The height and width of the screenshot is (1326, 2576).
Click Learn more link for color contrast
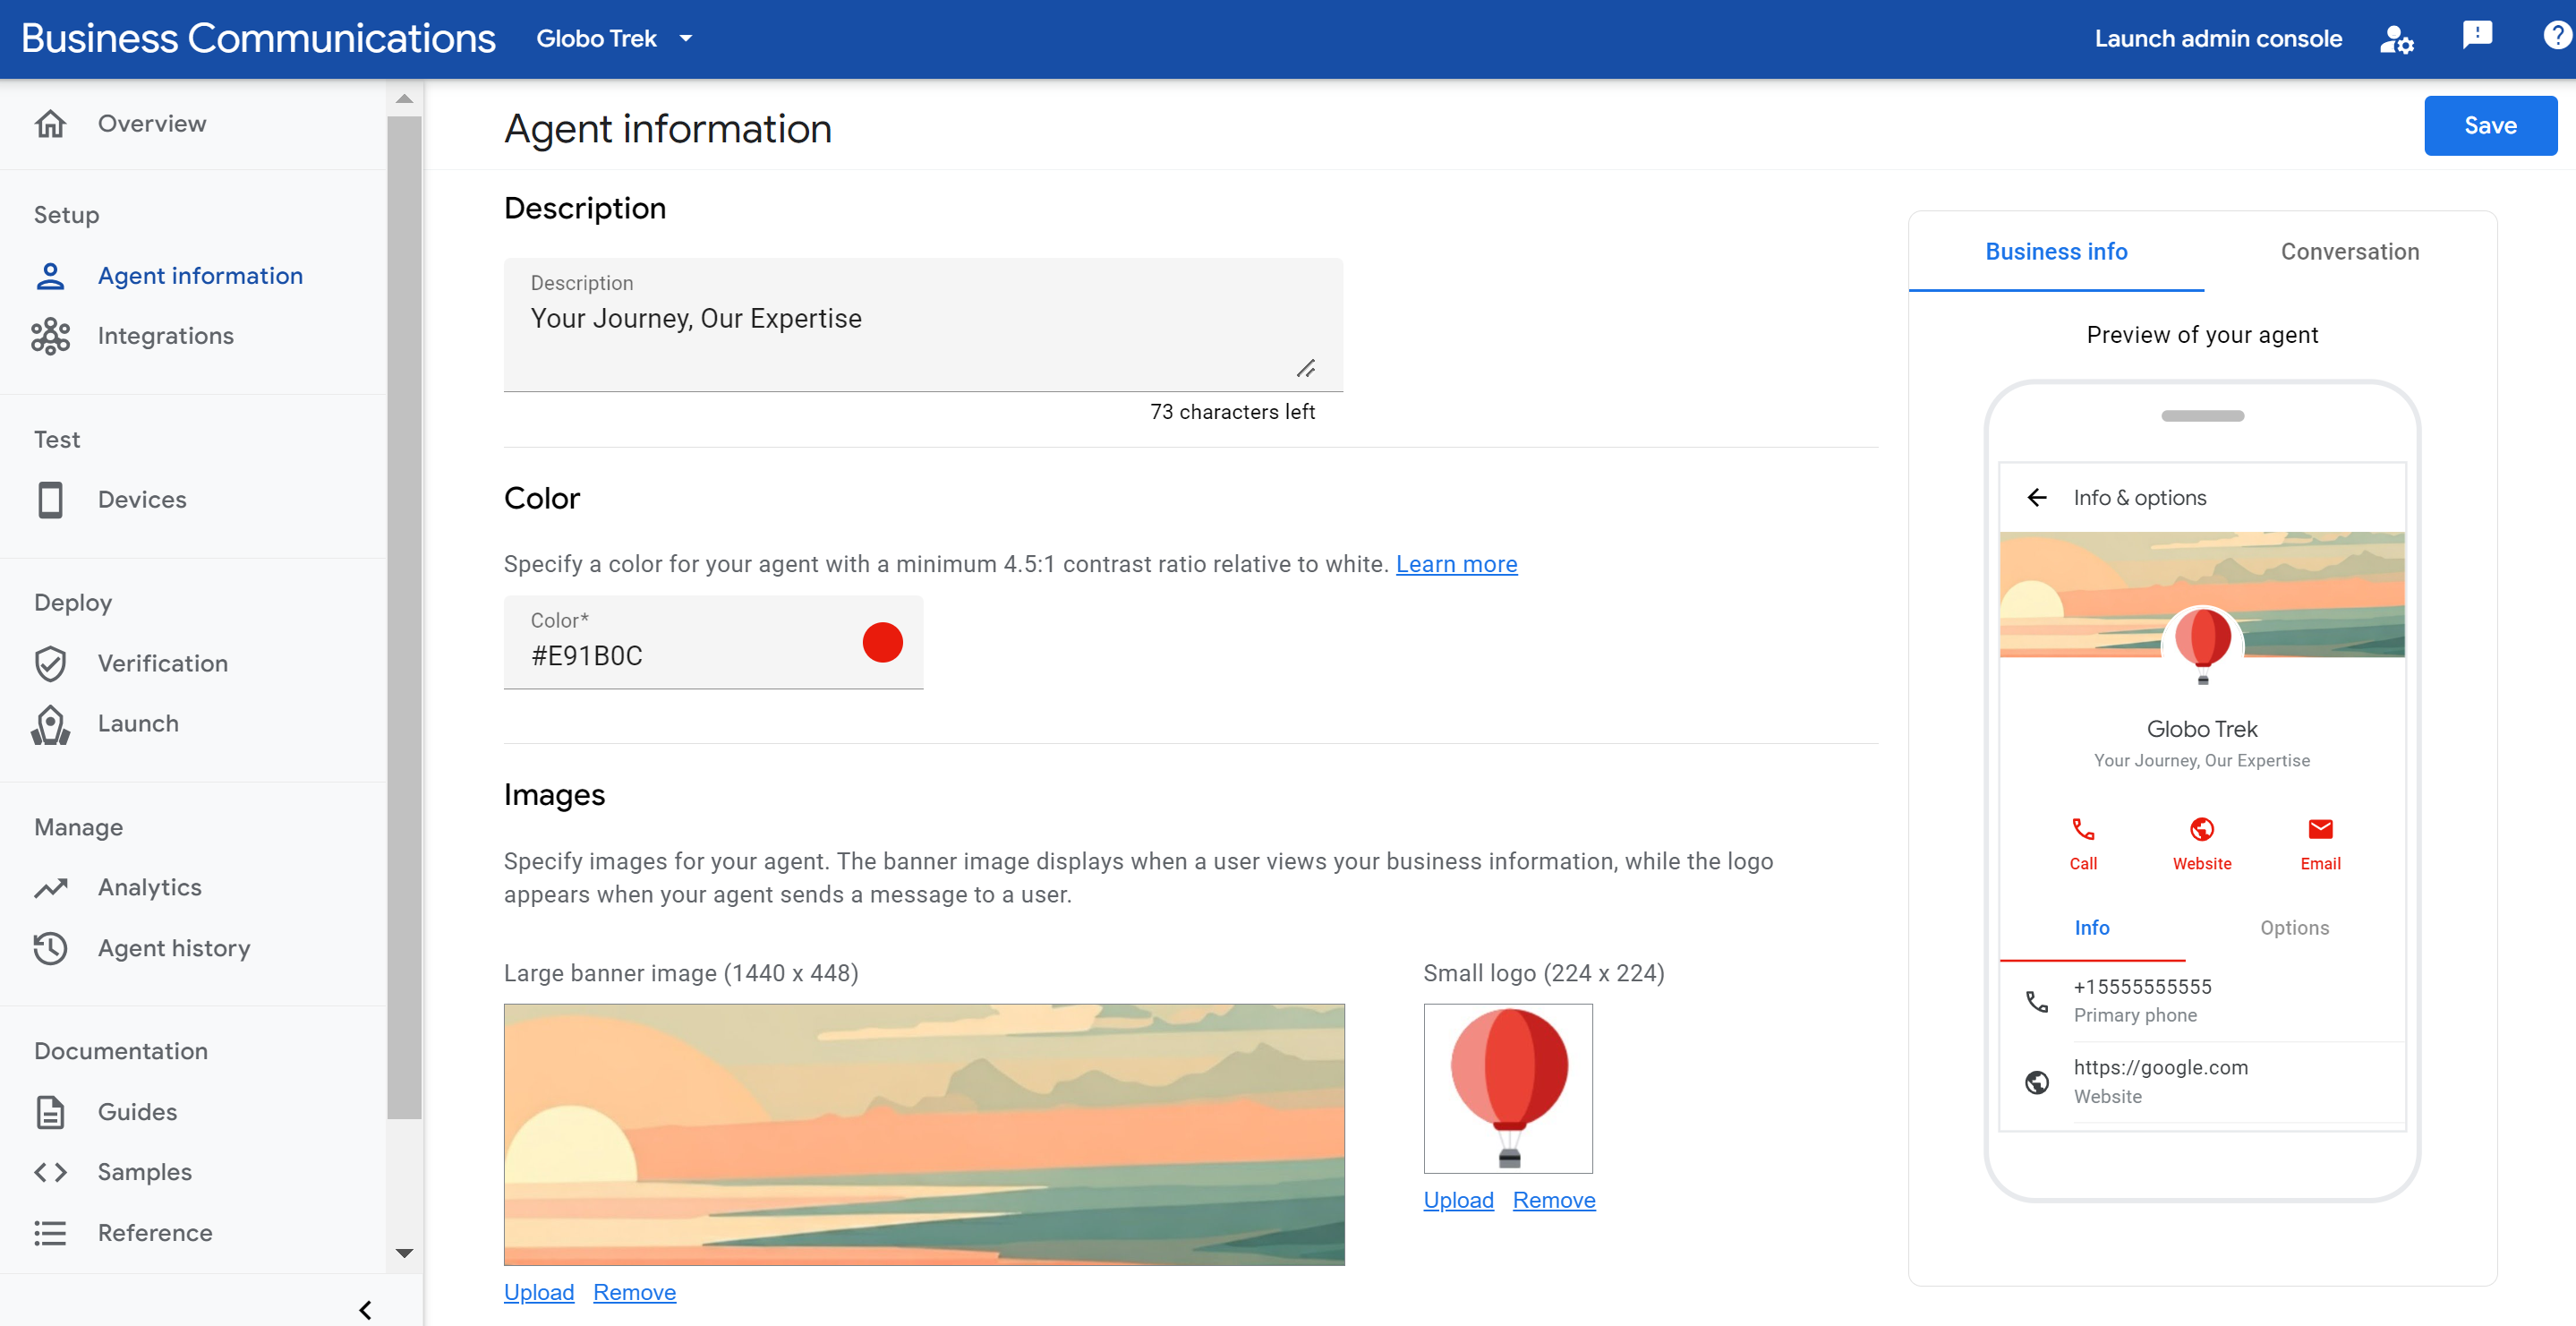click(x=1455, y=563)
